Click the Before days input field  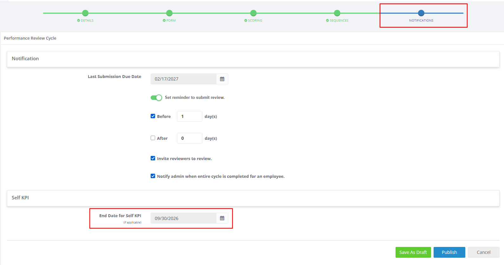point(190,116)
